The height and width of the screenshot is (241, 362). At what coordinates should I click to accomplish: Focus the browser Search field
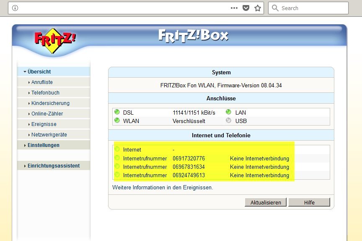pyautogui.click(x=308, y=8)
